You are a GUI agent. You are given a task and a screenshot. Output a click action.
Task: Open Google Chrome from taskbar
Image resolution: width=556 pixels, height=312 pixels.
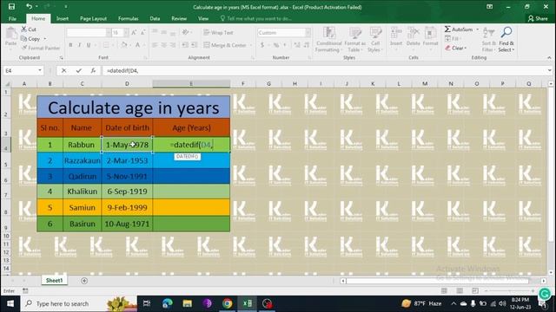click(x=228, y=303)
